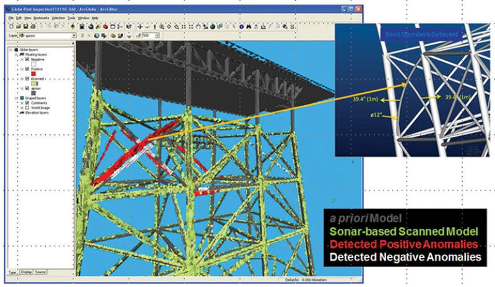Image resolution: width=495 pixels, height=287 pixels.
Task: Open the Bookmarks menu
Action: (41, 18)
